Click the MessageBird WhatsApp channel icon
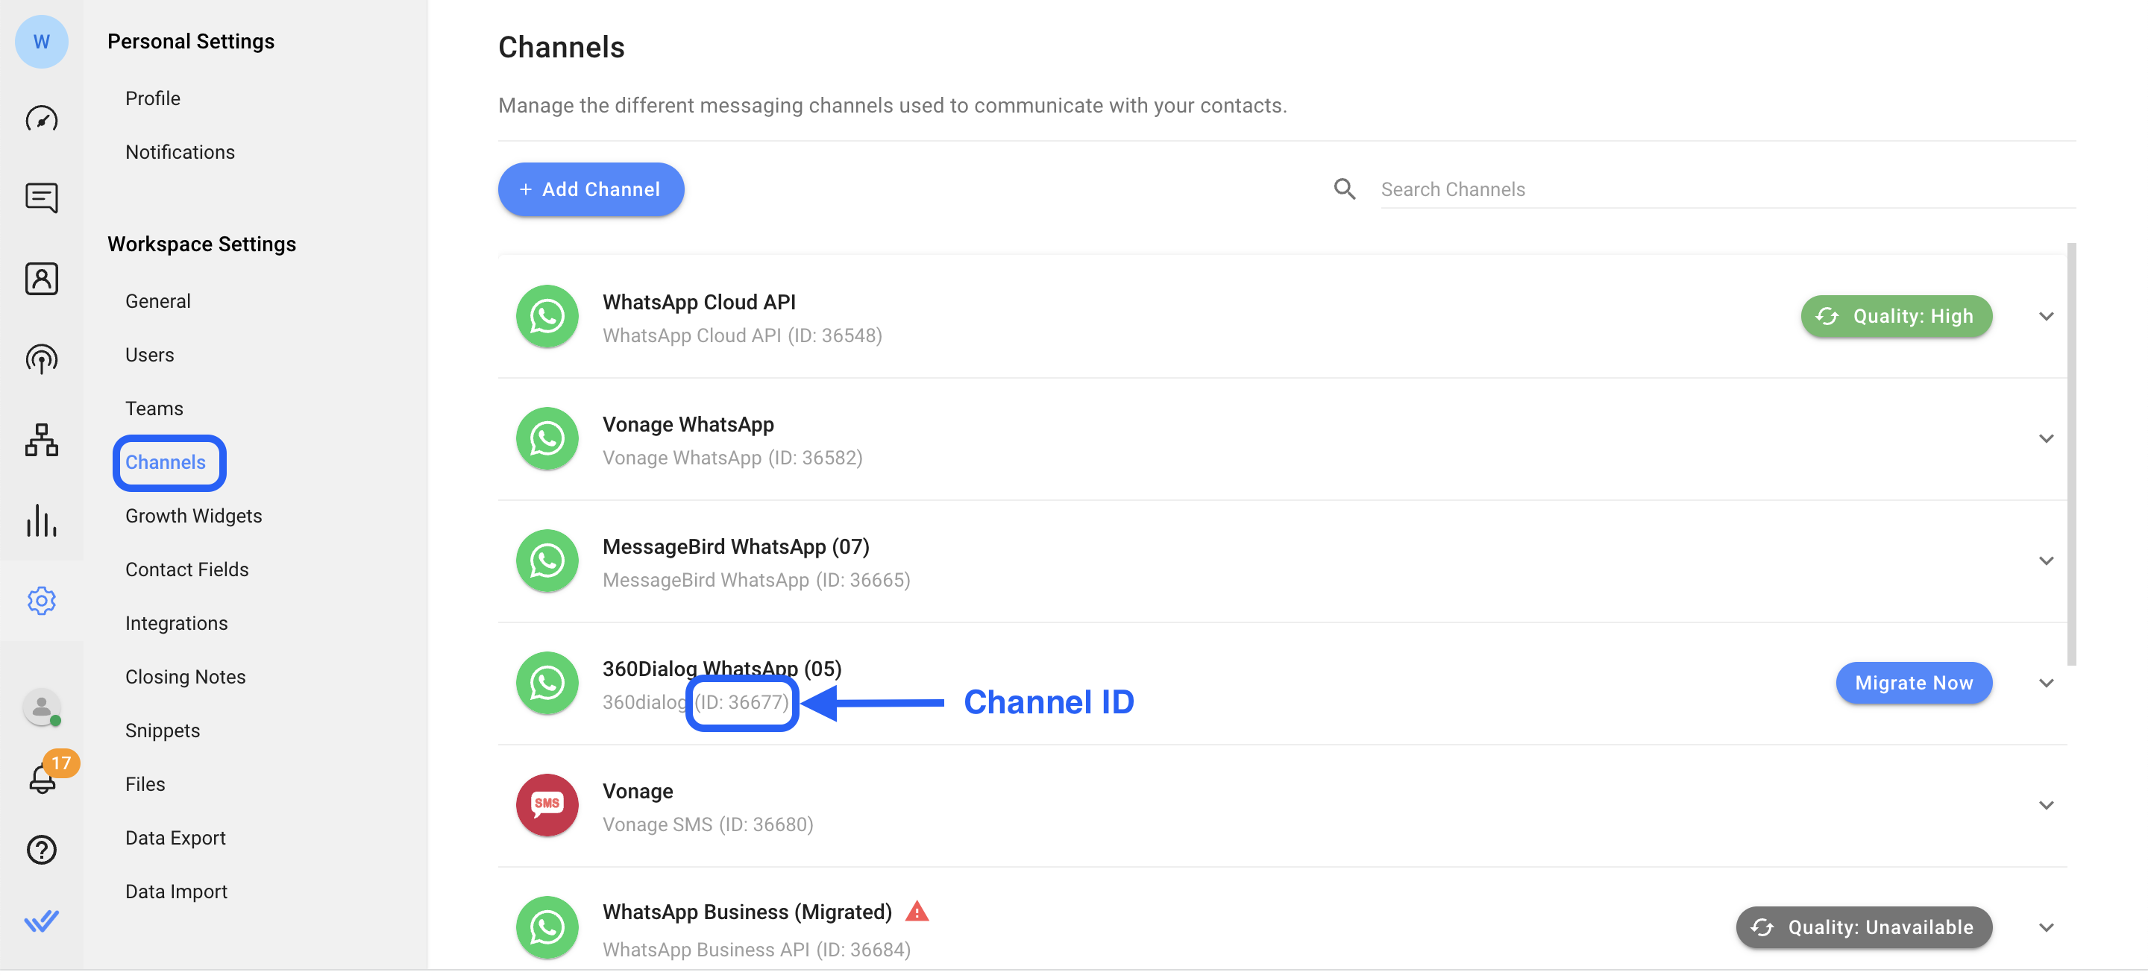 click(x=548, y=561)
